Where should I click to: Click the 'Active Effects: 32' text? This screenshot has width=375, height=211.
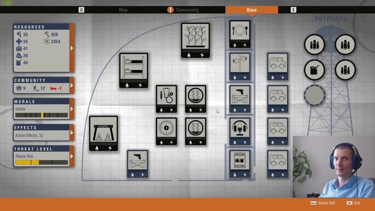coord(29,135)
